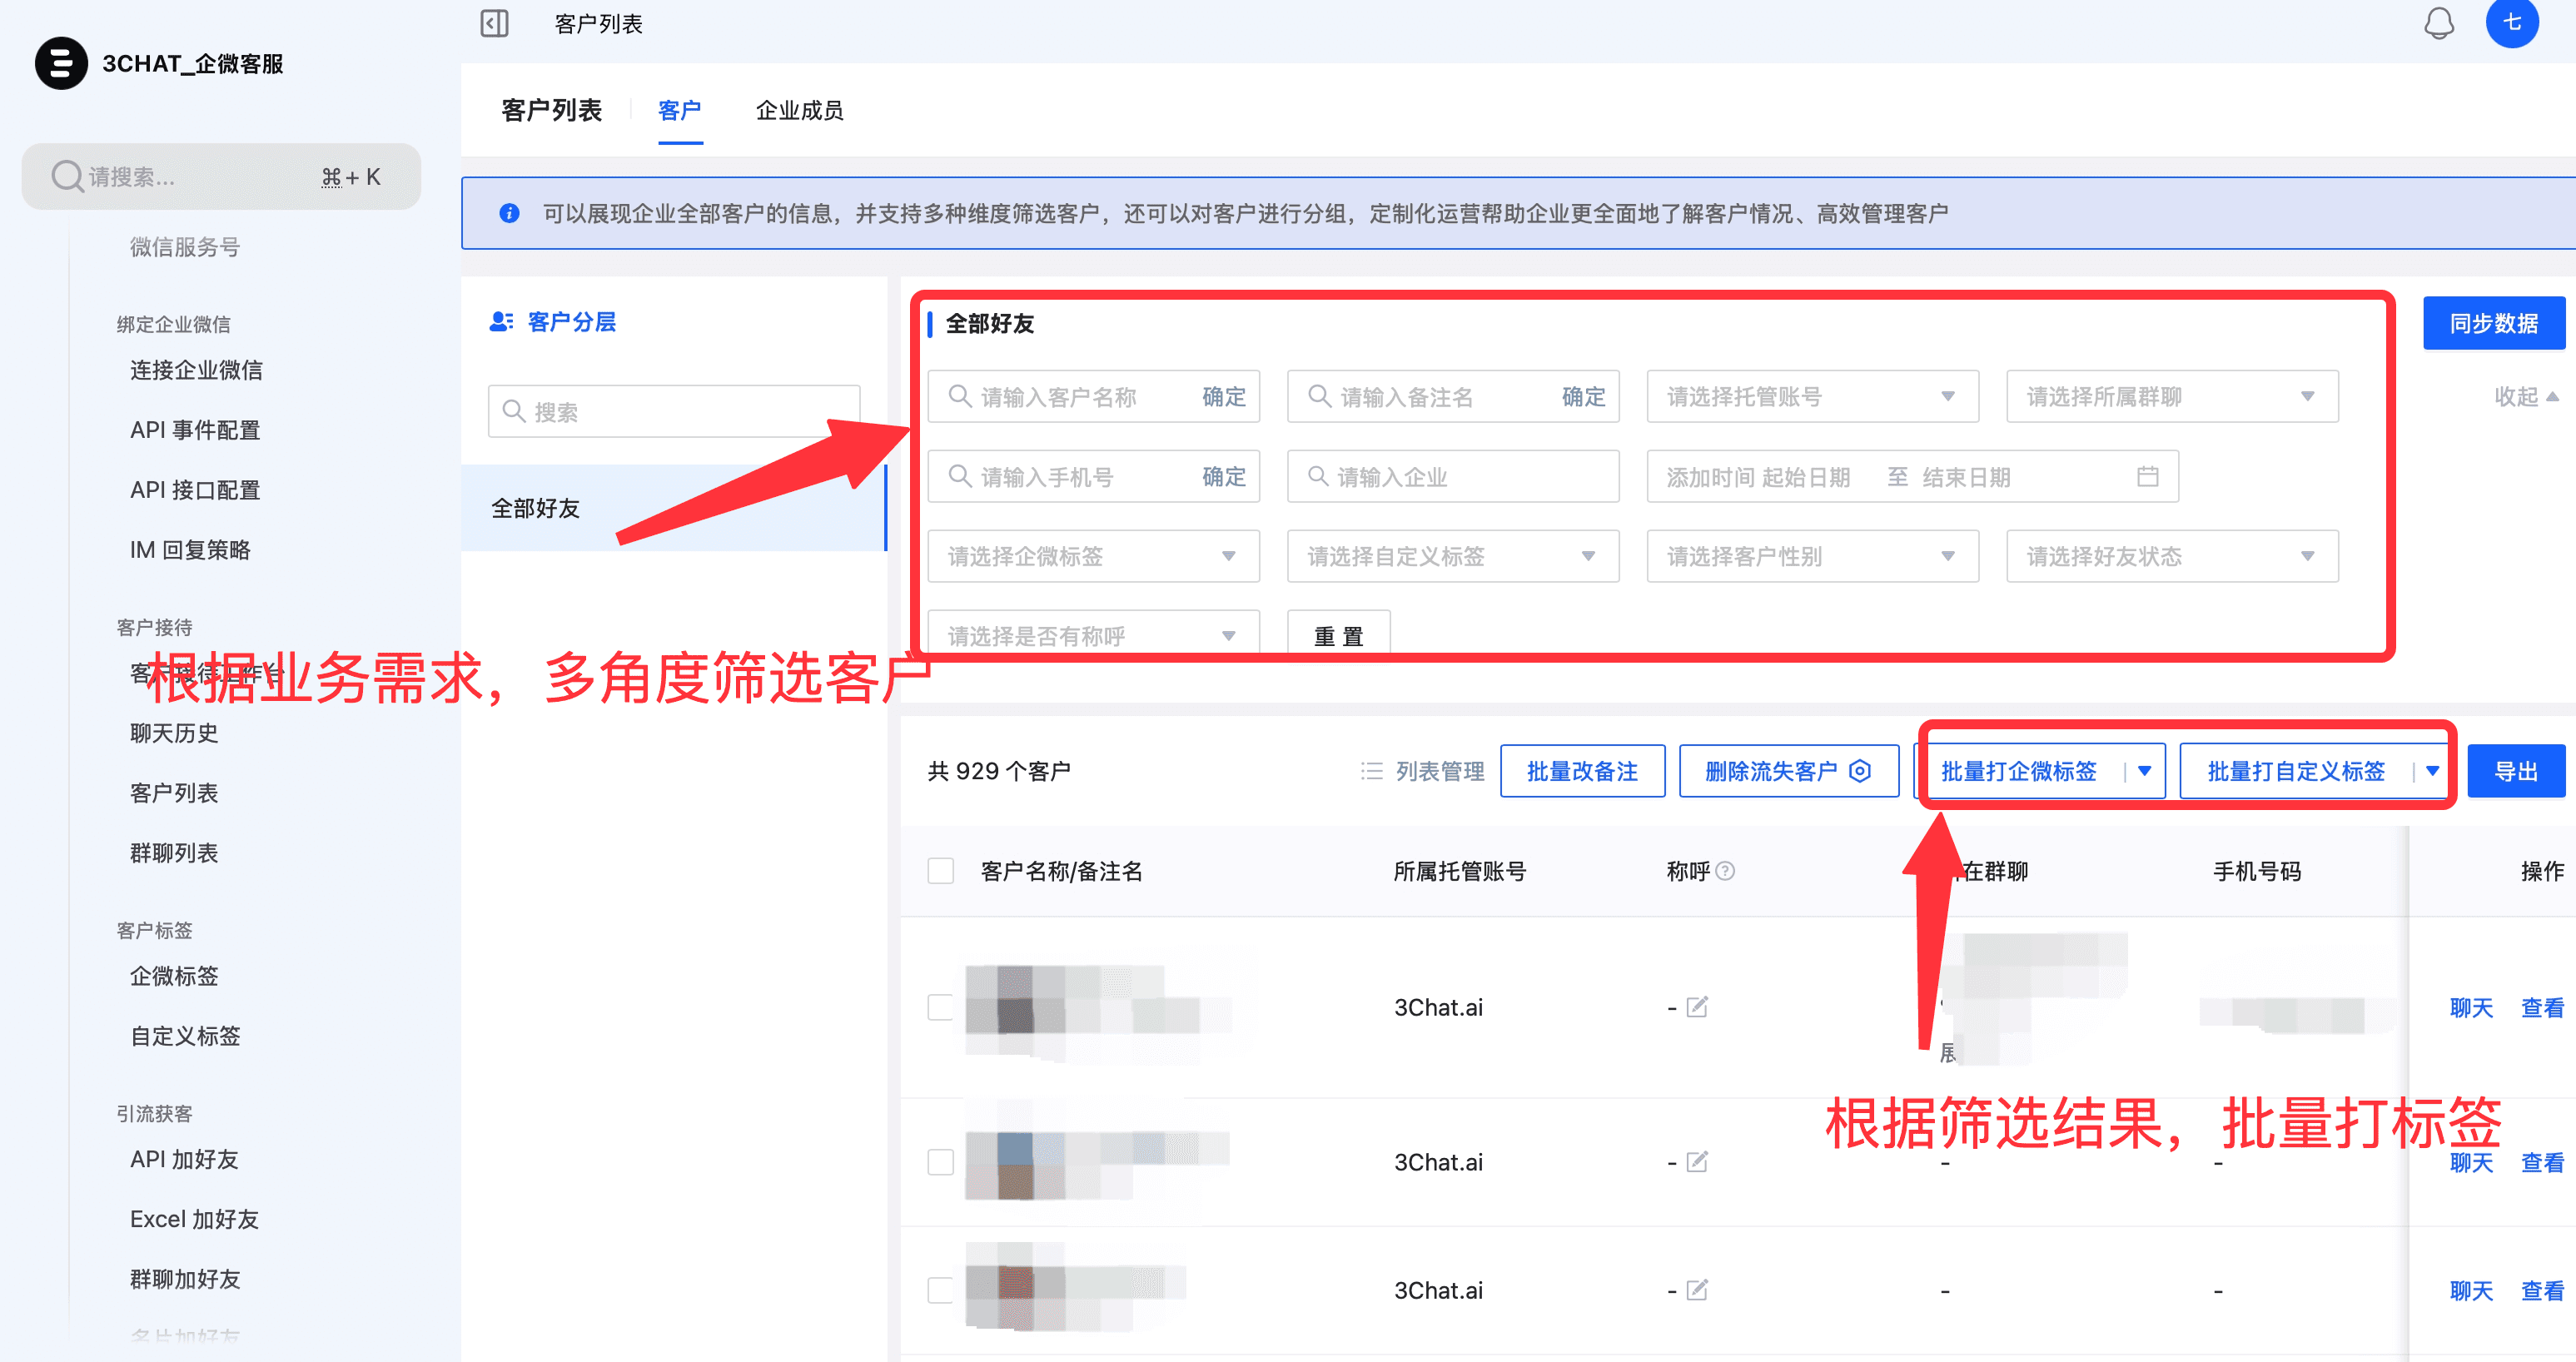Expand the 请选择企微标签 dropdown
2576x1362 pixels.
point(1092,557)
